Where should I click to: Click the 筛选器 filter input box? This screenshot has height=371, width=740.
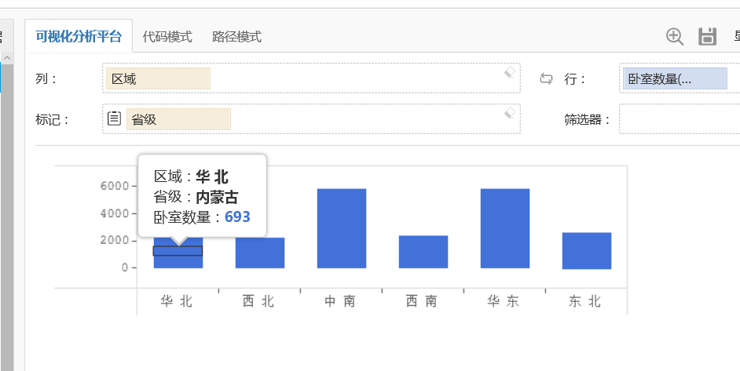(x=679, y=119)
